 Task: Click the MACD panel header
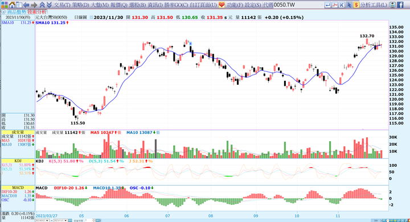click(18, 187)
